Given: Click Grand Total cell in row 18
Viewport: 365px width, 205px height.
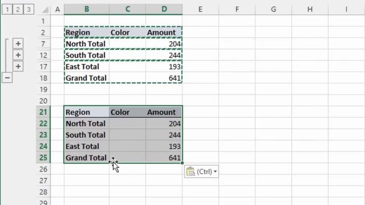Looking at the screenshot, I should click(87, 78).
